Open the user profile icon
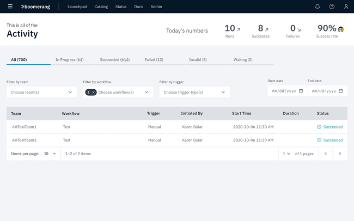This screenshot has height=221, width=354. pyautogui.click(x=346, y=7)
